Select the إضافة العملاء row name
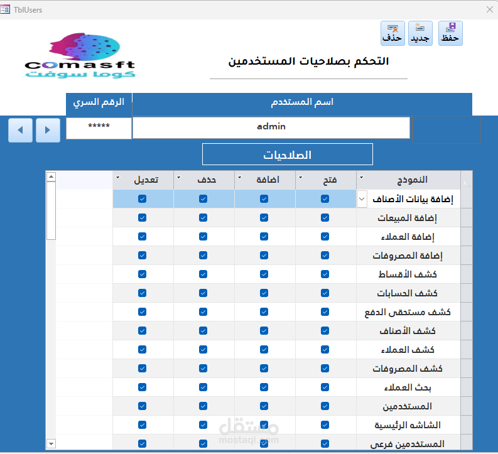Screen dimensions: 498x454 tap(408, 237)
